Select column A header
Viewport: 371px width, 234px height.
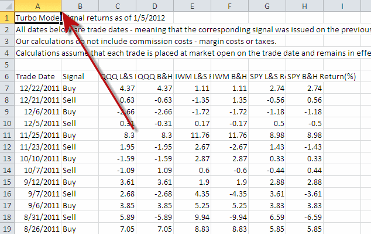38,6
